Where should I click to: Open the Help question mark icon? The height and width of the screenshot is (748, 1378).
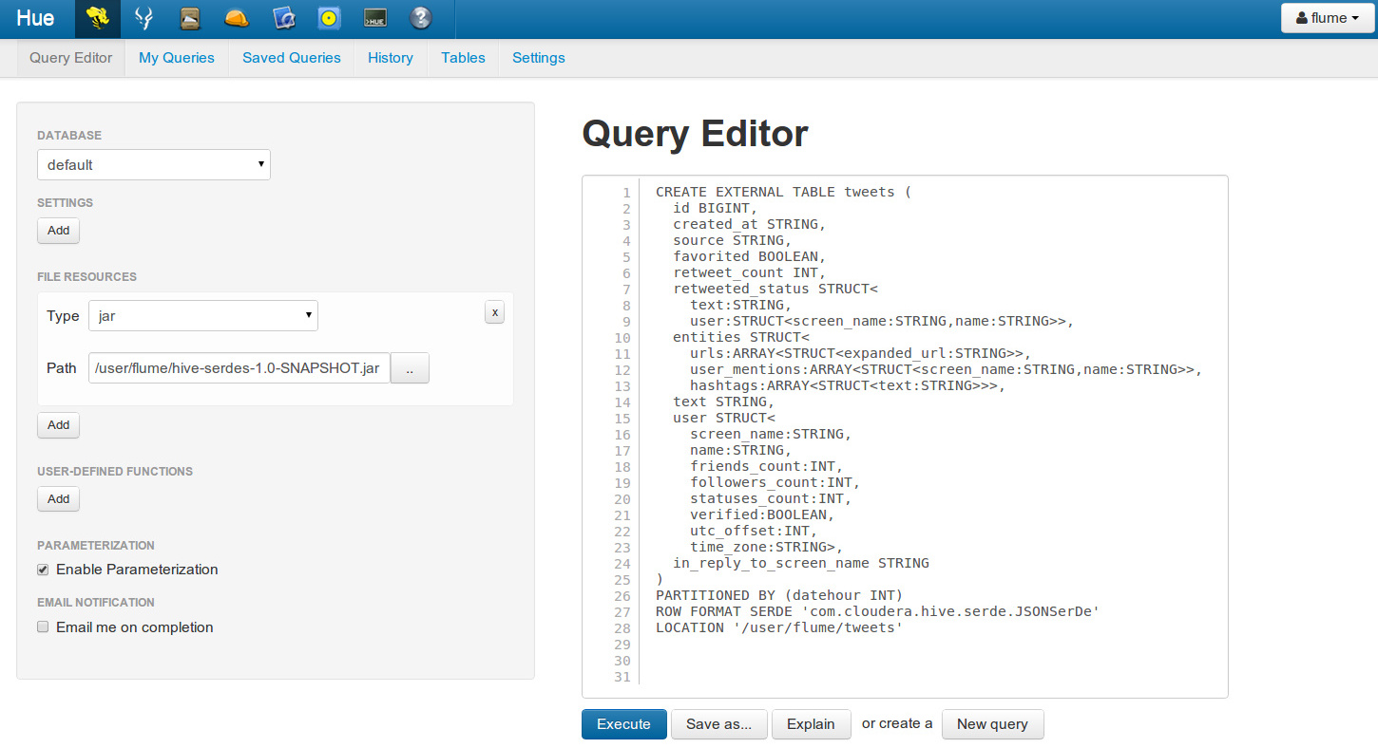point(421,18)
